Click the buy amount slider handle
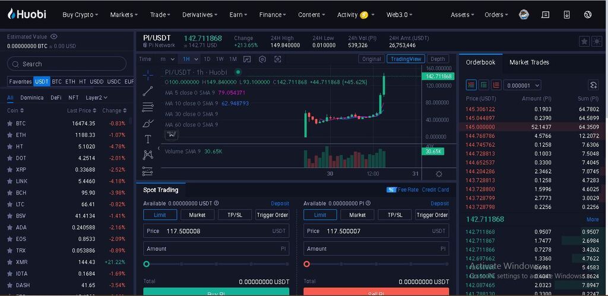The image size is (608, 296). pos(147,264)
